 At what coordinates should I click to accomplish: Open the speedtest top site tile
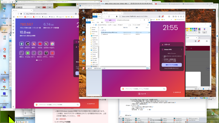point(46,44)
